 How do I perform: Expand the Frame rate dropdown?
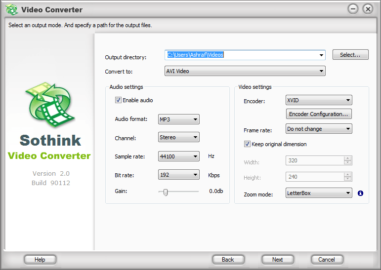319,129
